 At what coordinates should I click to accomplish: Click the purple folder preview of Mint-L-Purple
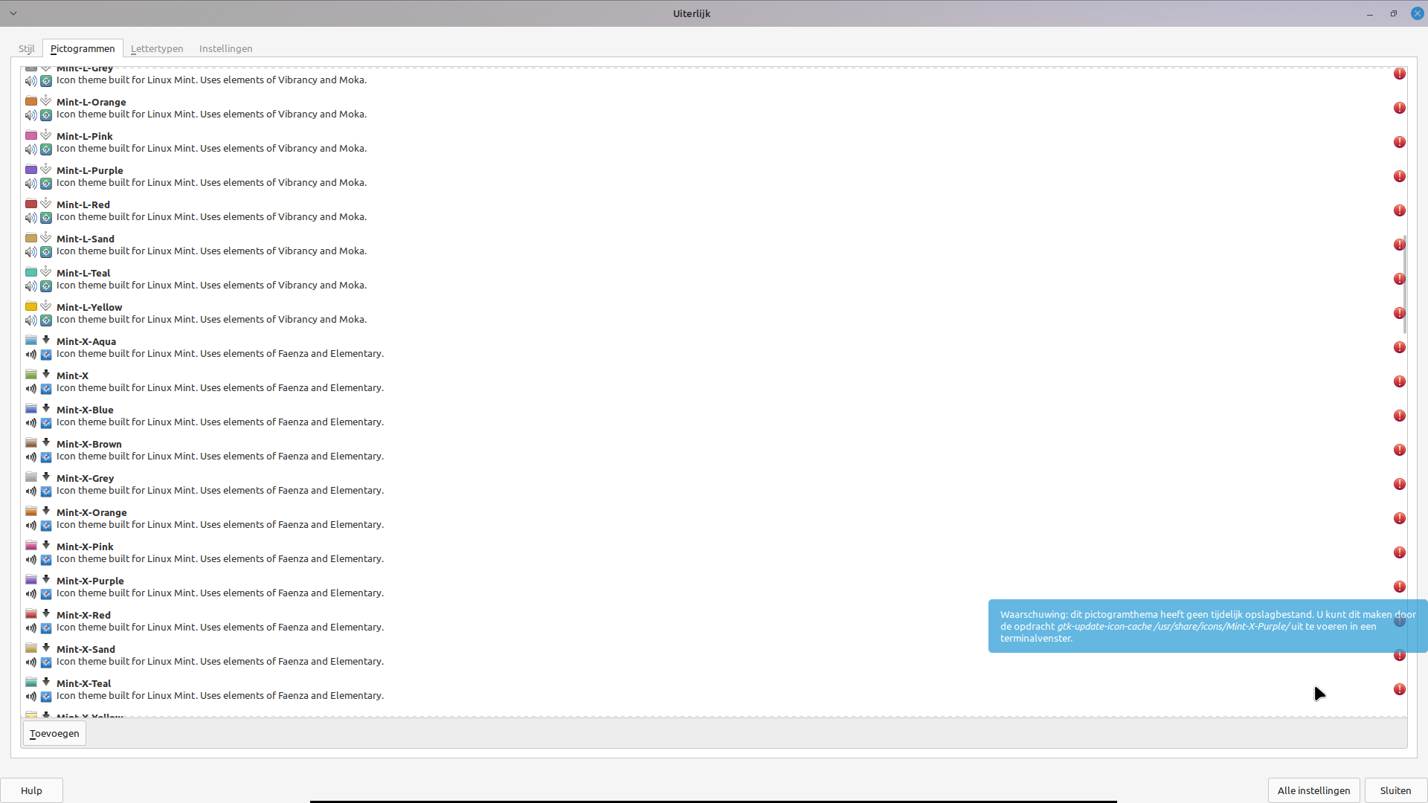[31, 170]
